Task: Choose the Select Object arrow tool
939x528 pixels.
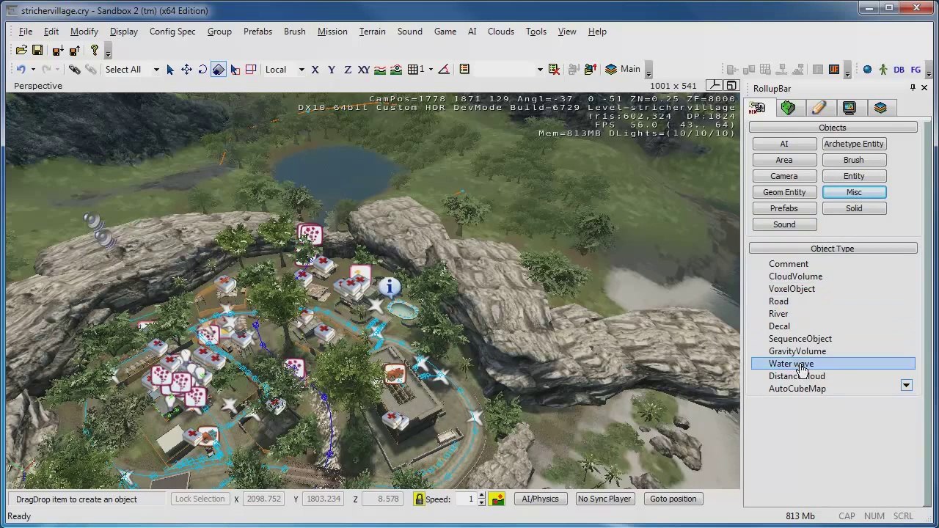Action: [170, 70]
